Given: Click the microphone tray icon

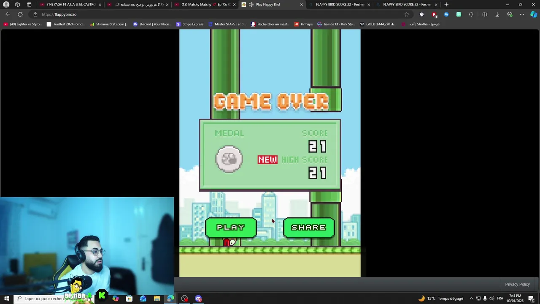Looking at the screenshot, I should coord(485,299).
